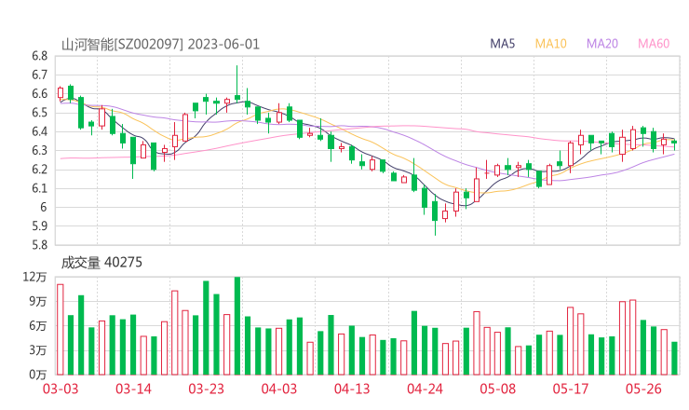This screenshot has width=689, height=410.
Task: Click the 3万 volume axis label
Action: 38,350
